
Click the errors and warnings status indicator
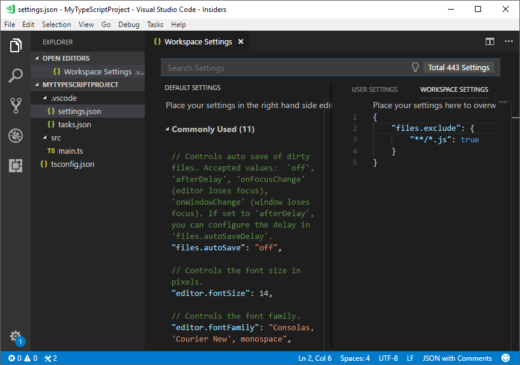[23, 358]
